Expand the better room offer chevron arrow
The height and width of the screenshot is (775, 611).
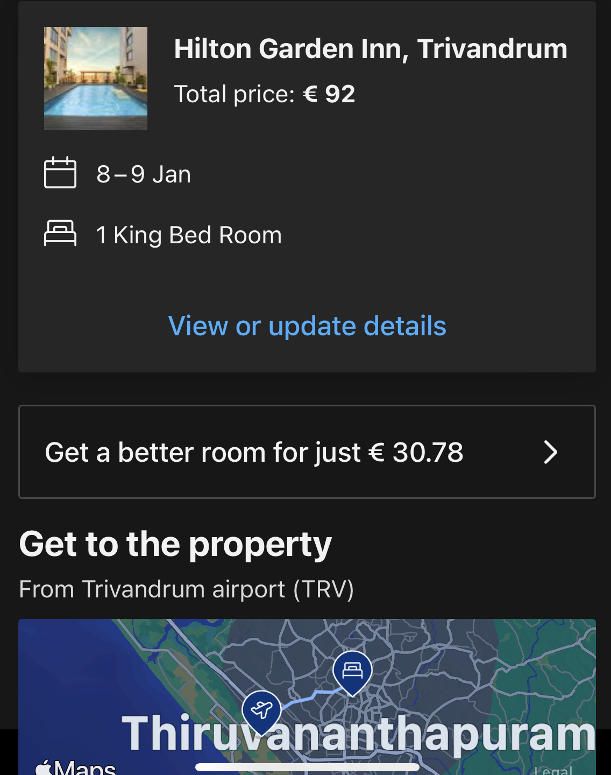(550, 452)
